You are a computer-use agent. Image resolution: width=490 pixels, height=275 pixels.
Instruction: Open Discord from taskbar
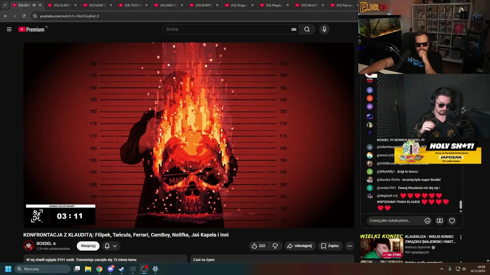coord(111,269)
